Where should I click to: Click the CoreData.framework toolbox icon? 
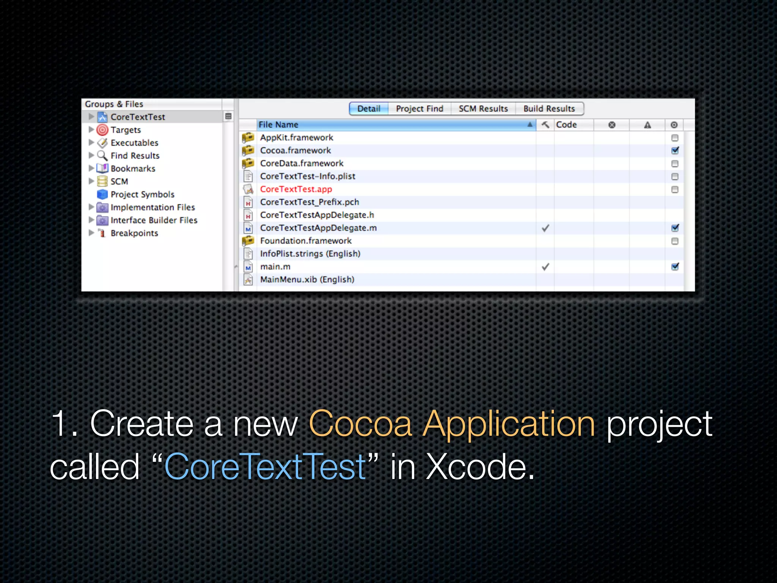(248, 163)
